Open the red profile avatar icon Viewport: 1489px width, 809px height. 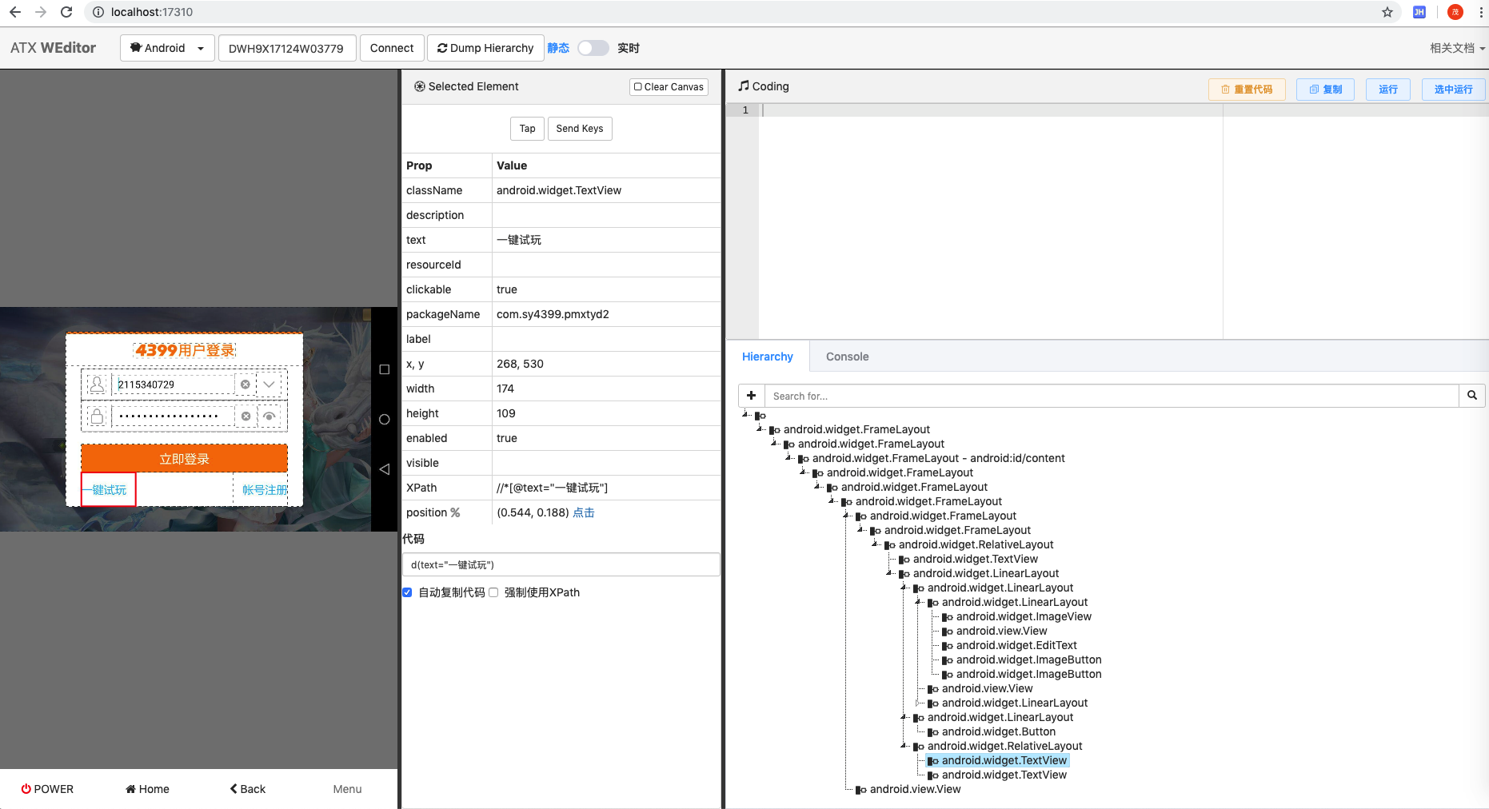(x=1455, y=12)
